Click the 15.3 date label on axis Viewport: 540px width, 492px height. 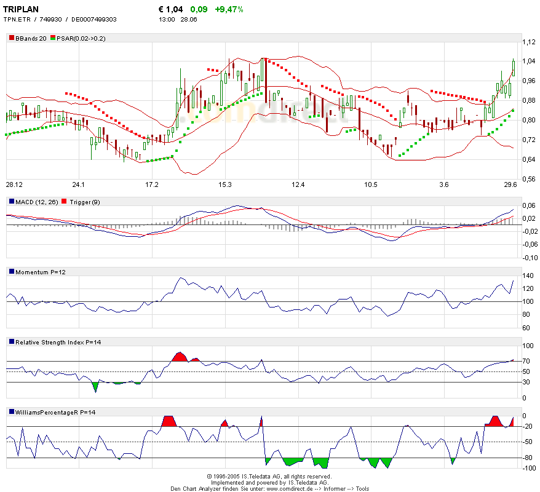(224, 184)
